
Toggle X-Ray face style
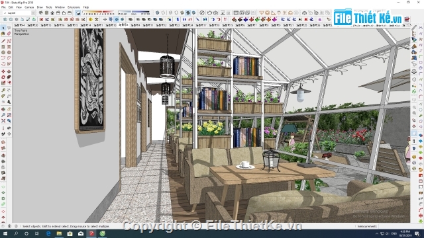click(x=157, y=13)
